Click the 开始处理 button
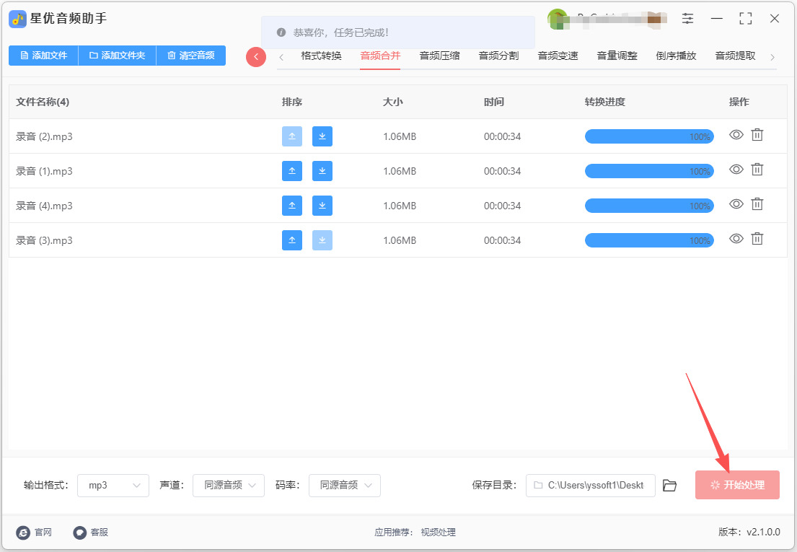Viewport: 797px width, 552px height. 737,485
